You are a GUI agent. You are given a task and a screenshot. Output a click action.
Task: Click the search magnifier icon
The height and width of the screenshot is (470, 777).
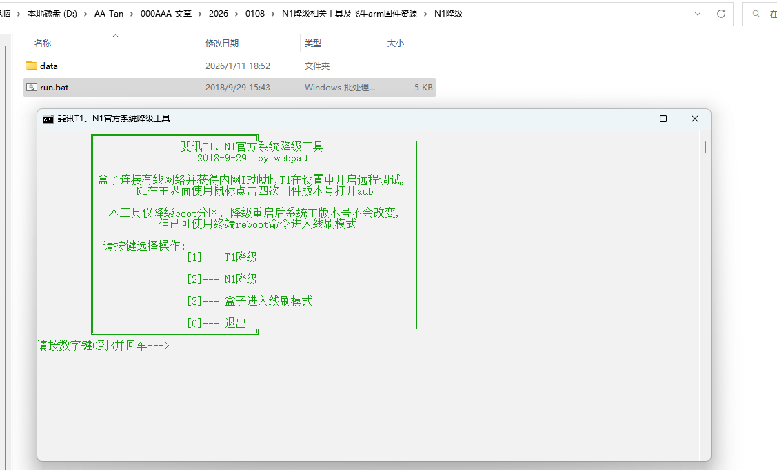point(756,14)
